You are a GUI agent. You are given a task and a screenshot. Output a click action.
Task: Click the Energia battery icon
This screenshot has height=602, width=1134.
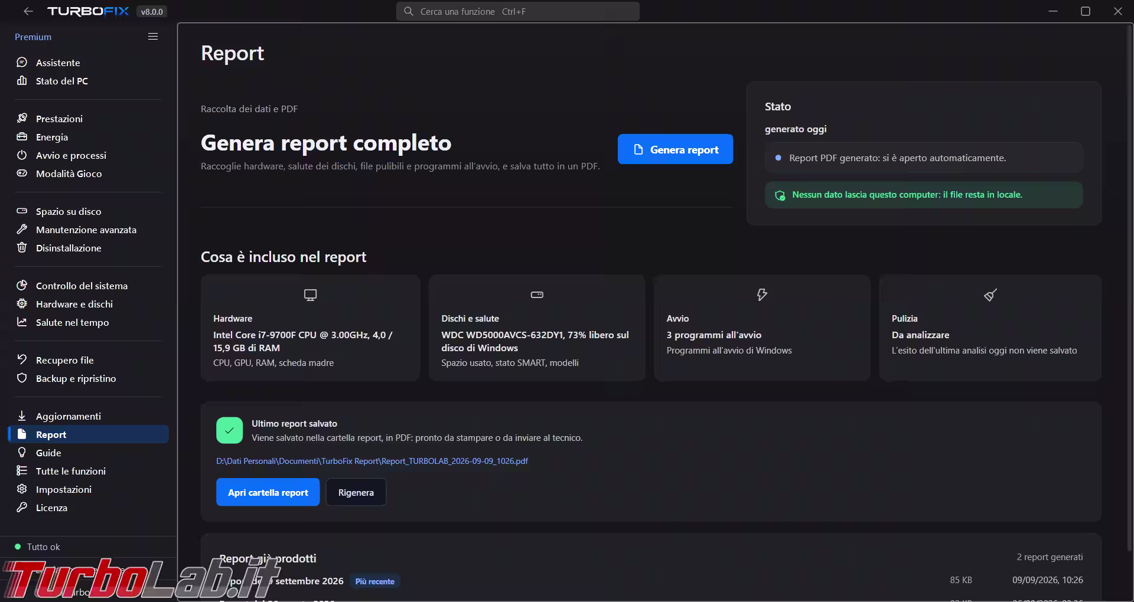(22, 137)
